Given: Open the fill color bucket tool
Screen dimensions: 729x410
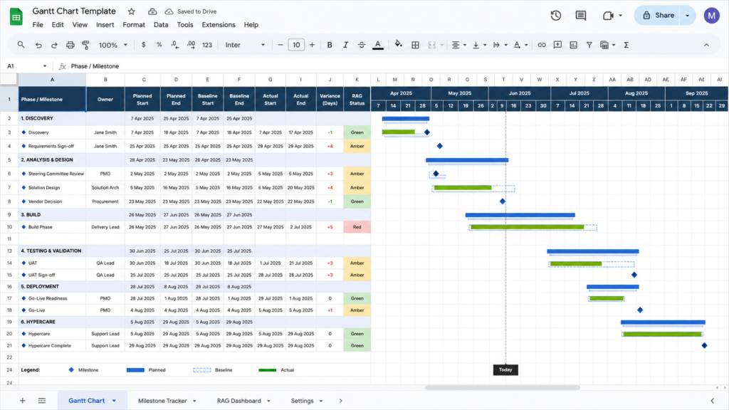Looking at the screenshot, I should (x=399, y=45).
